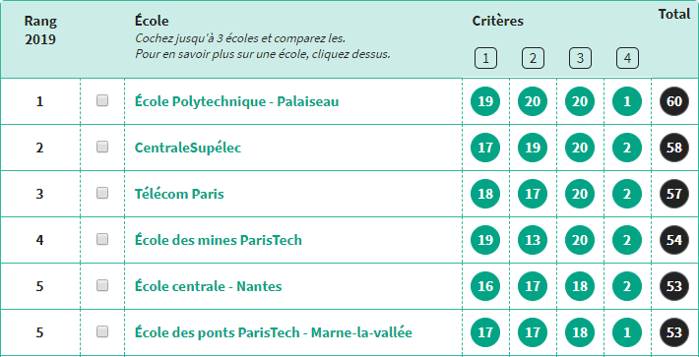Click École centrale Nantes score 16 badge
This screenshot has width=699, height=357.
tap(485, 286)
